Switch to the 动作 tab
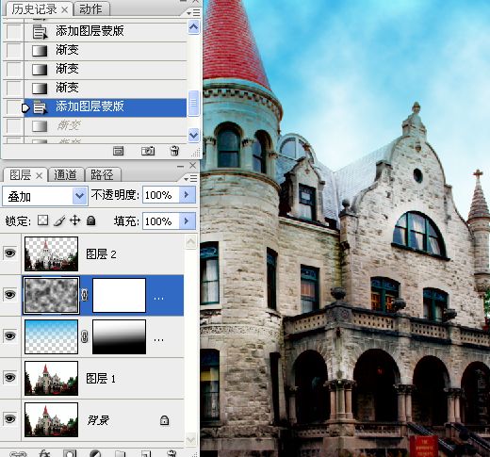Viewport: 490px width, 457px height. [90, 9]
